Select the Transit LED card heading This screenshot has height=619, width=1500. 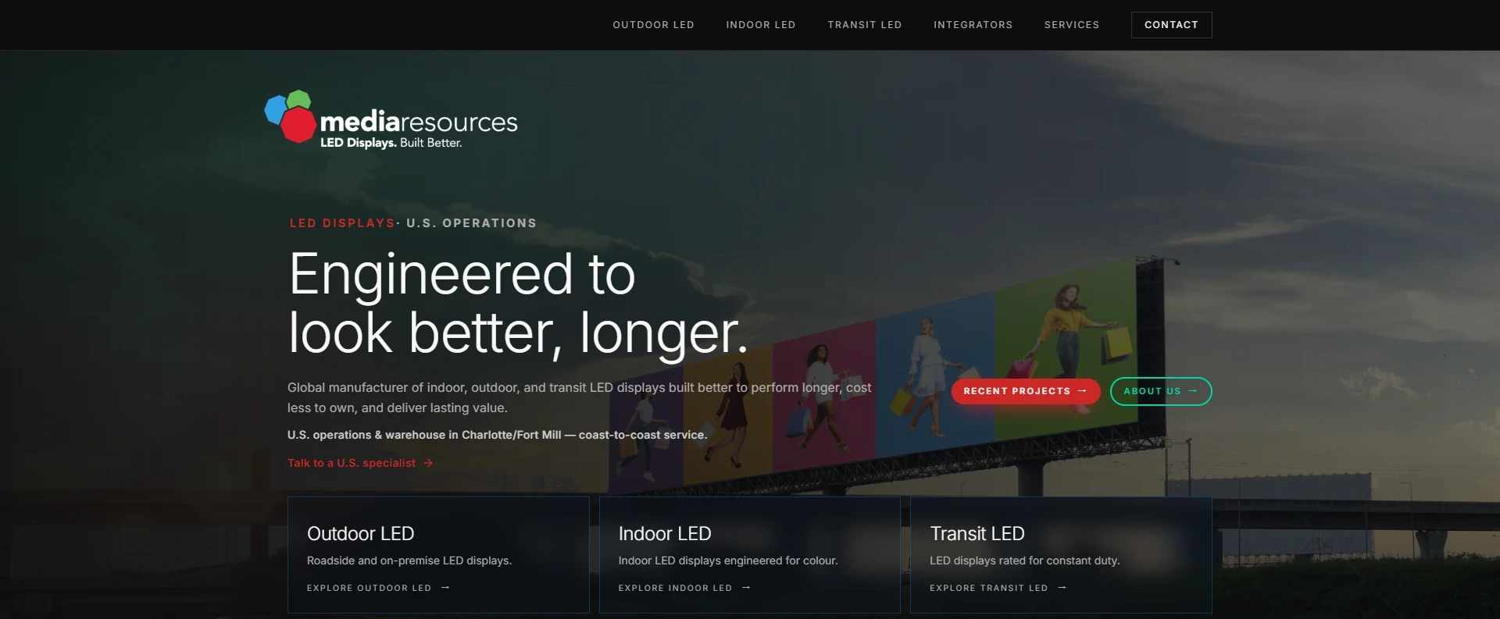[977, 534]
